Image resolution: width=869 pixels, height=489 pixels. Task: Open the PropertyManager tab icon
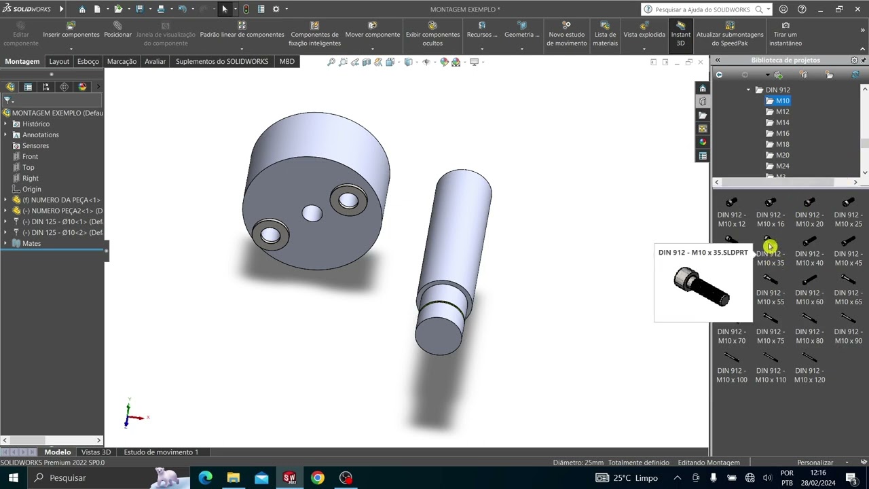(x=28, y=87)
